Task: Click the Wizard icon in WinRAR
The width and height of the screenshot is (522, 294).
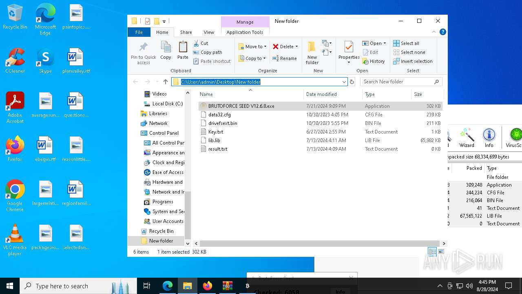Action: [467, 138]
